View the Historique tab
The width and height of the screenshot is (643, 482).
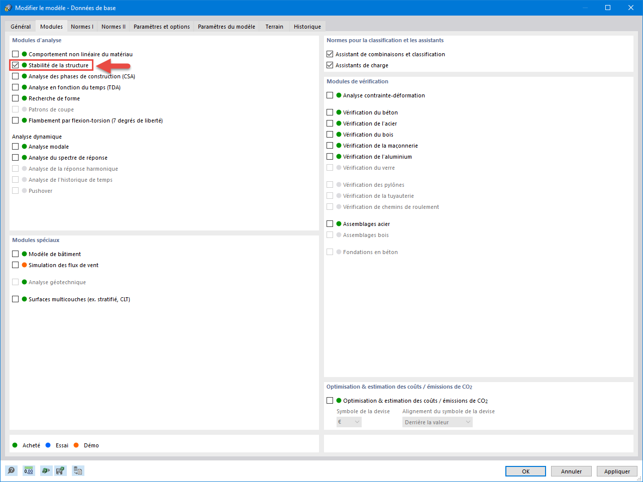pos(307,27)
